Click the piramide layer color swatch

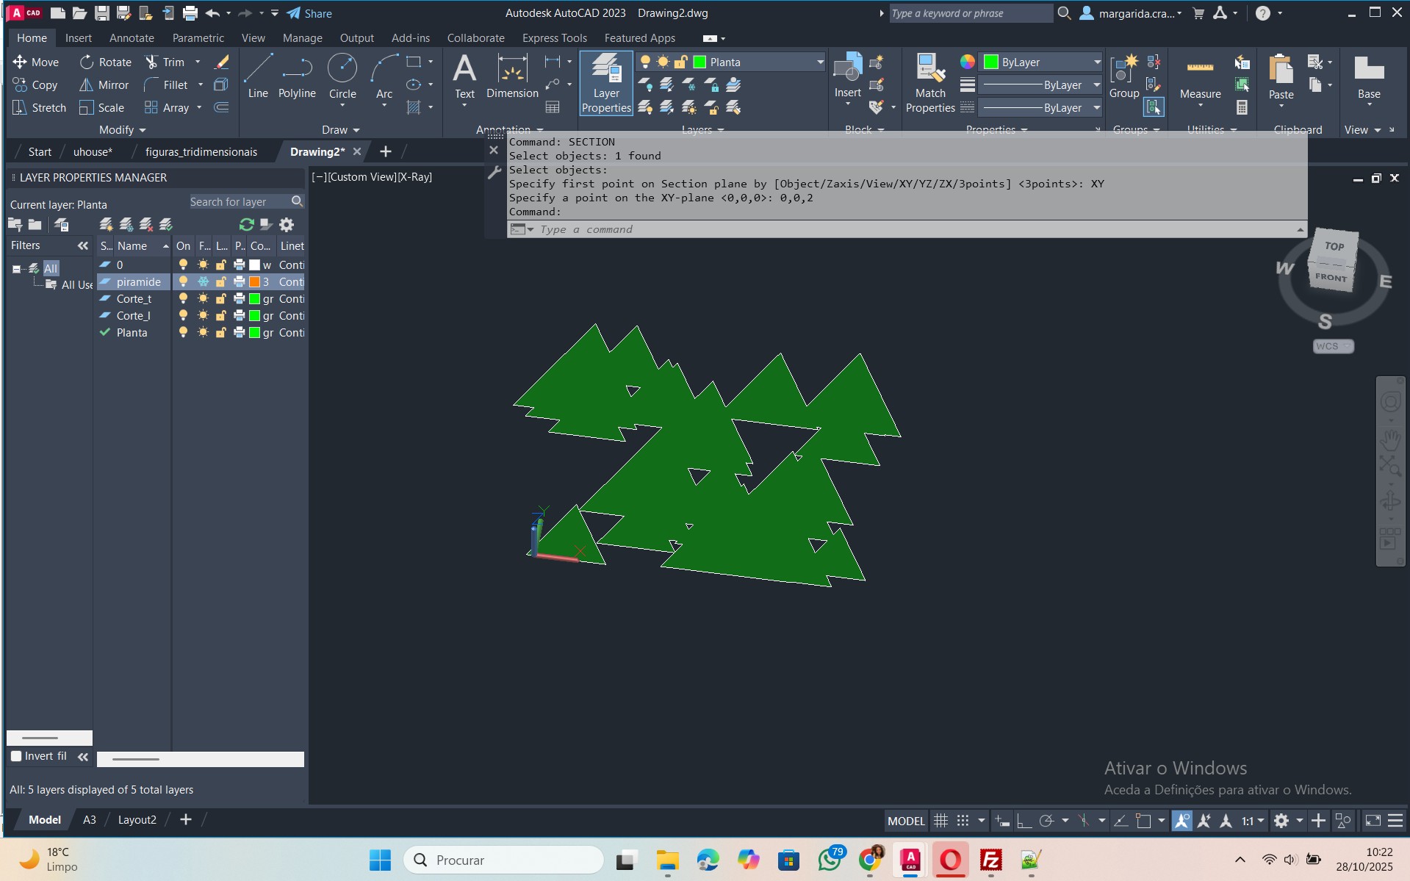pos(255,282)
